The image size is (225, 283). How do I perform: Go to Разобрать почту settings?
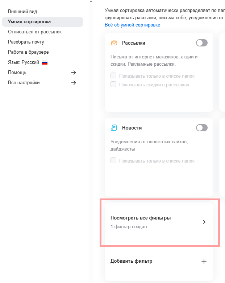pyautogui.click(x=26, y=42)
